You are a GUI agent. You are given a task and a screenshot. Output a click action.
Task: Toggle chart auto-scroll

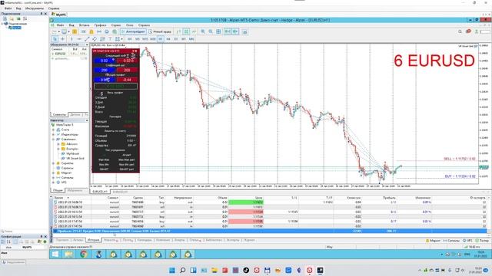pos(228,31)
